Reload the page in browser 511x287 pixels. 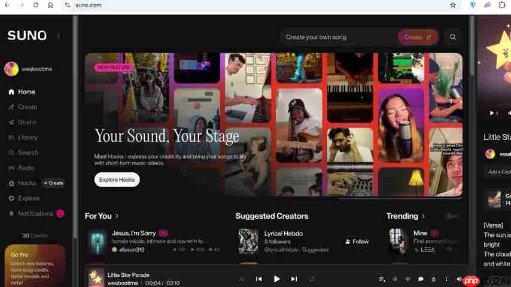(36, 5)
